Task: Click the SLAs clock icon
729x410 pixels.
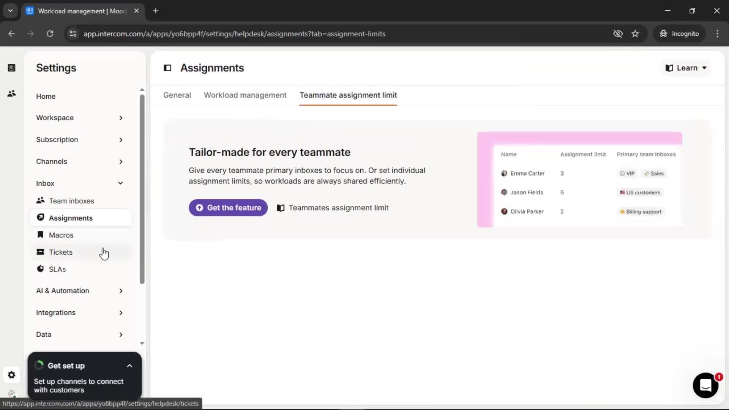Action: click(40, 269)
